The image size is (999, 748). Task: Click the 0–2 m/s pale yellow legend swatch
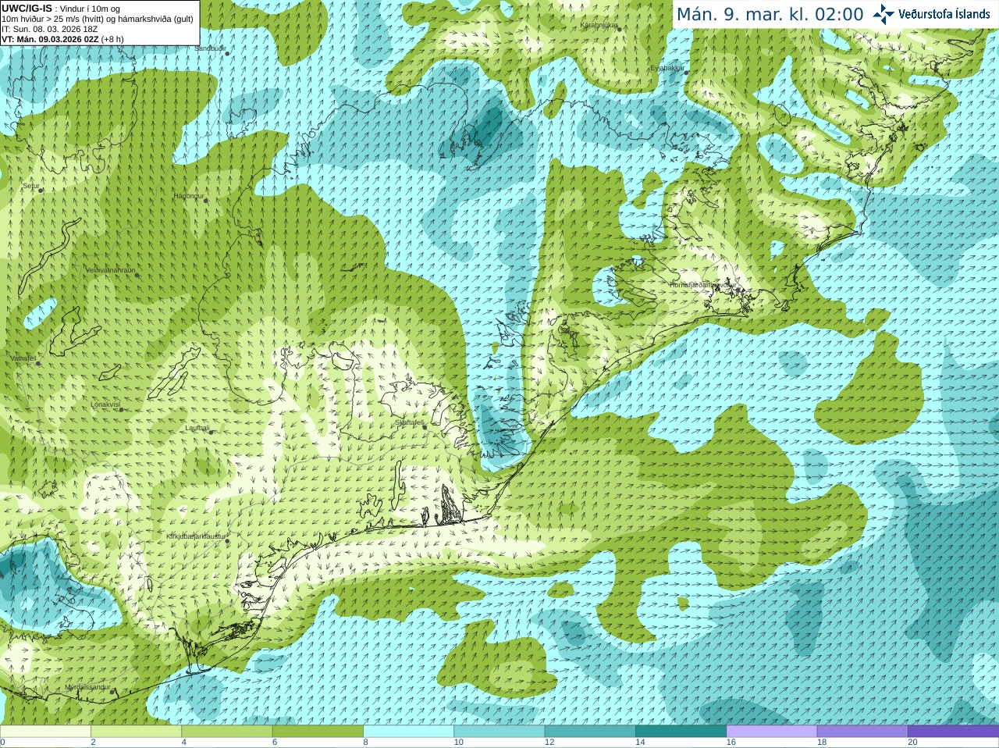[x=45, y=732]
